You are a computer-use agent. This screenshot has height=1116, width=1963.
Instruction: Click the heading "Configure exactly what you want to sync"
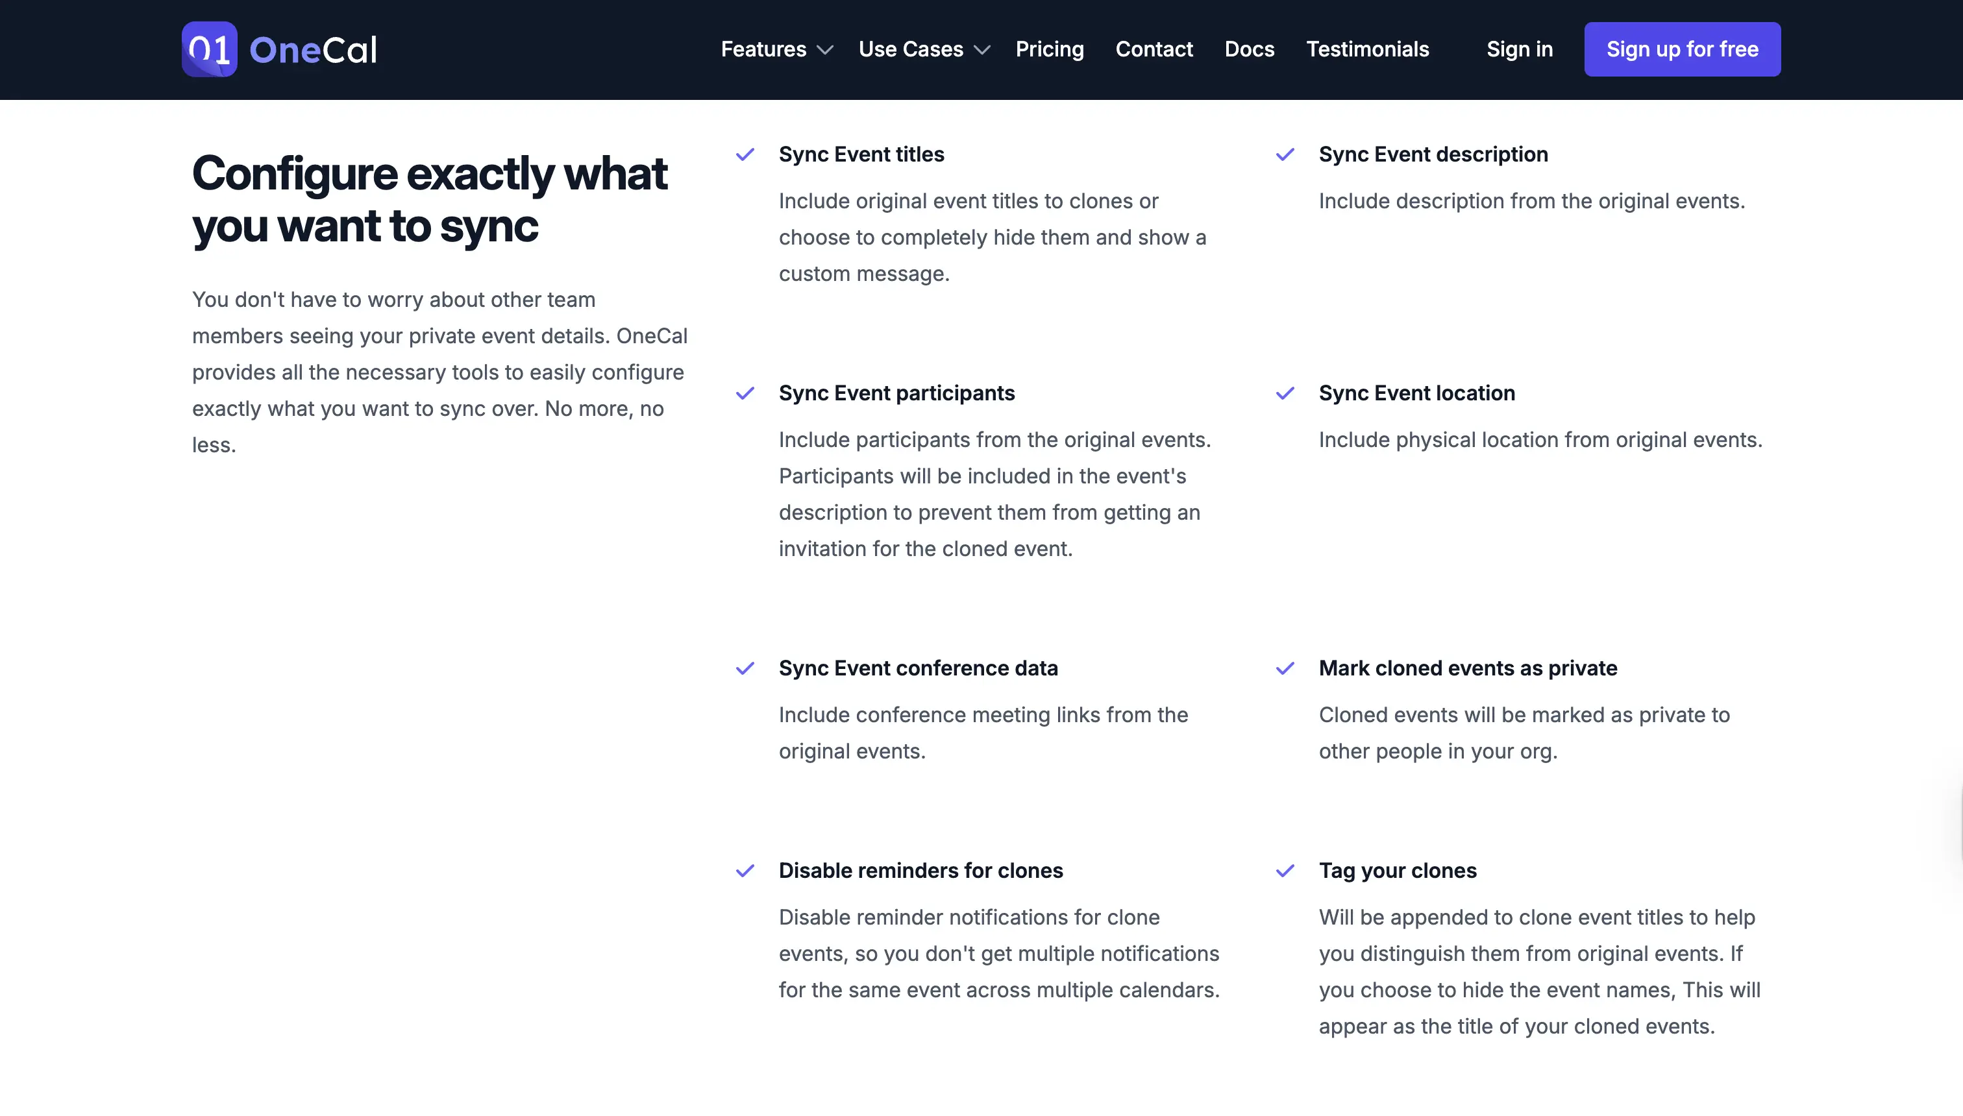(430, 199)
